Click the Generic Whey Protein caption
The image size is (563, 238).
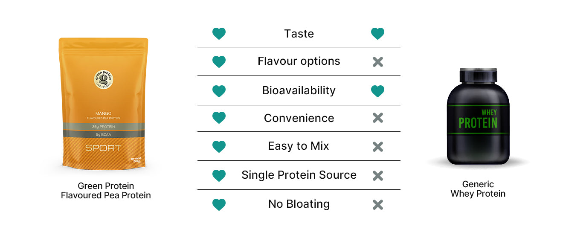click(x=478, y=189)
